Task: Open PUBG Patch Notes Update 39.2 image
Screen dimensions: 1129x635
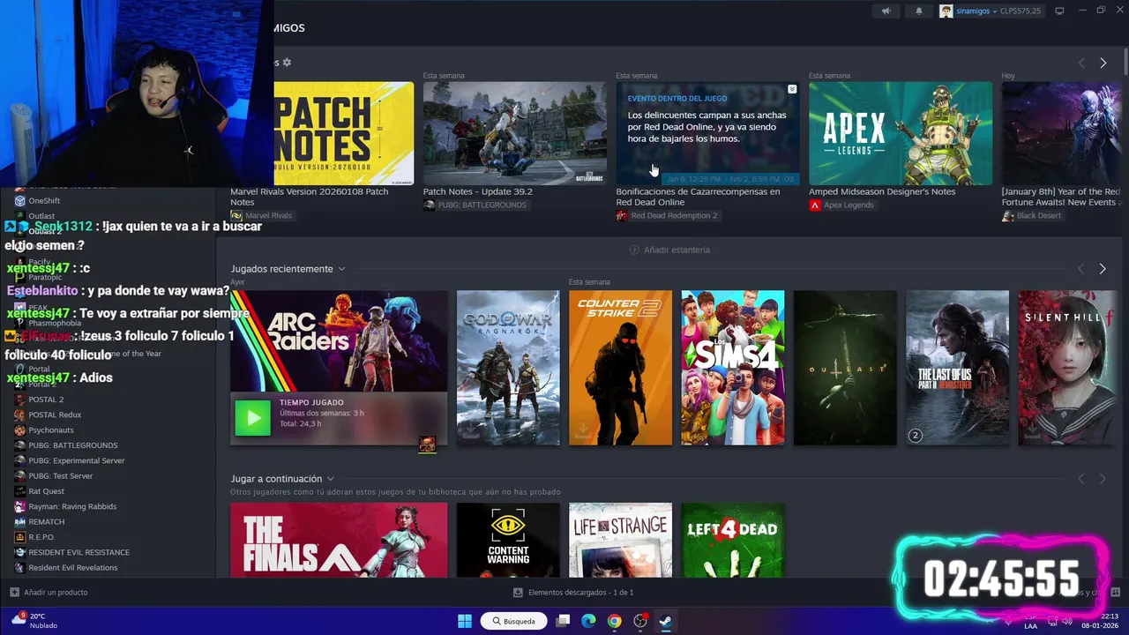Action: [515, 133]
